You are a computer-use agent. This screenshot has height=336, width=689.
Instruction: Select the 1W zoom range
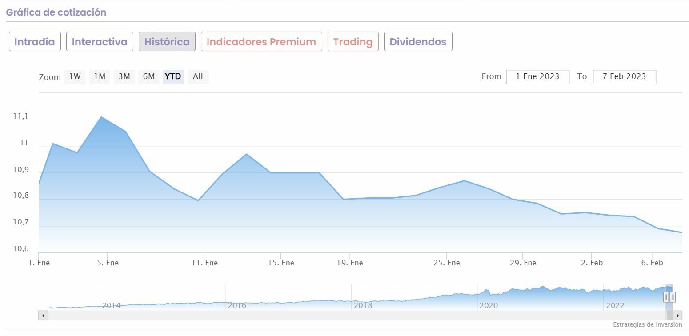tap(75, 76)
